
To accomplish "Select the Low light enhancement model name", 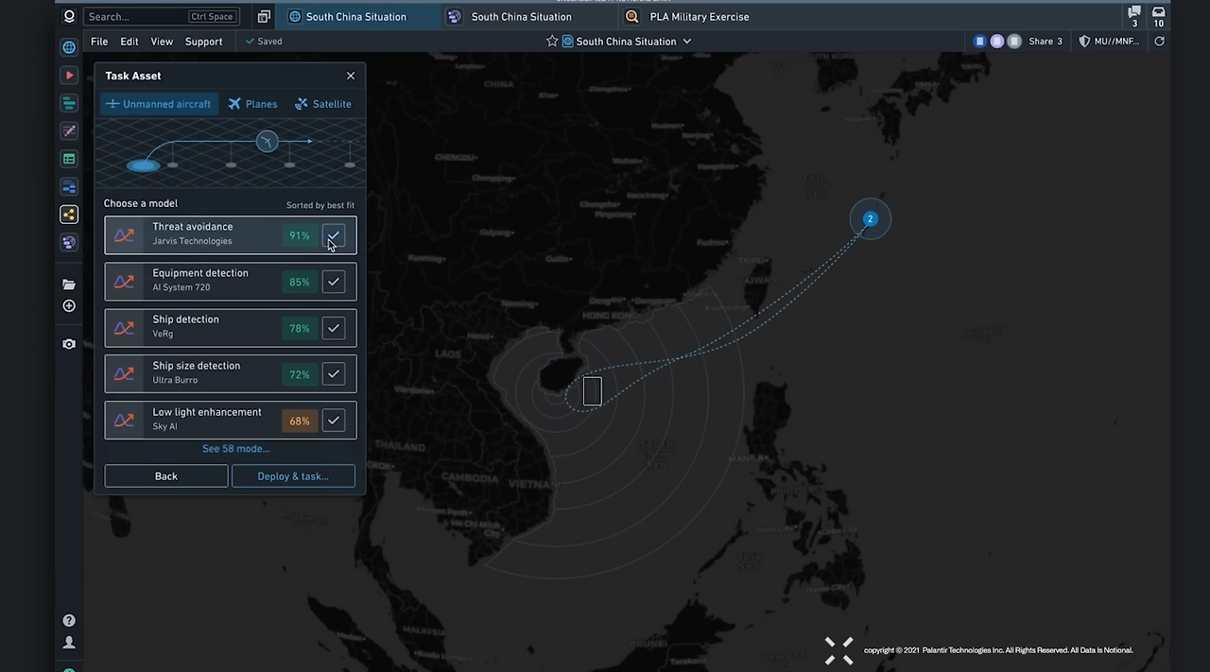I will 207,412.
